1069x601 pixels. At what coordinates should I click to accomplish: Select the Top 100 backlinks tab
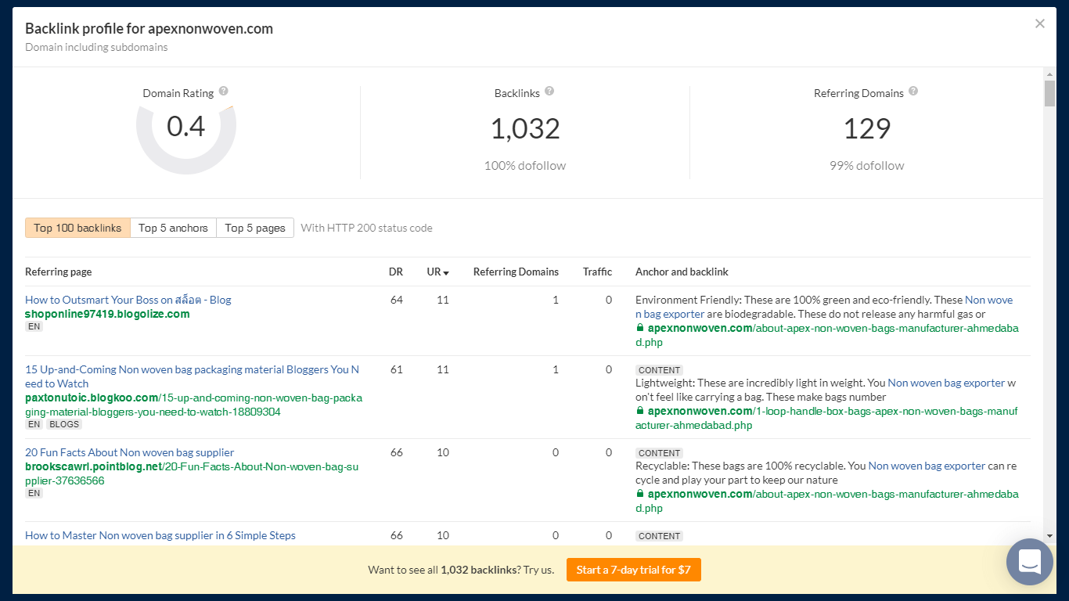[x=77, y=228]
